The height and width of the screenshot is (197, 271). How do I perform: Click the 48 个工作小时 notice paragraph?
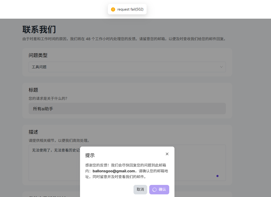point(124,39)
